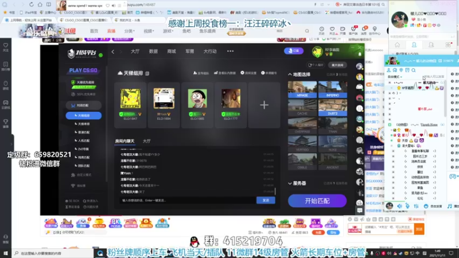This screenshot has width=459, height=258.
Task: Expand the 服务器 server section
Action: (297, 183)
